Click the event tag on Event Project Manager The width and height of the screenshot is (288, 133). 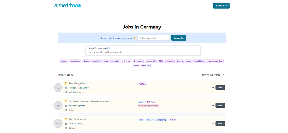[141, 102]
